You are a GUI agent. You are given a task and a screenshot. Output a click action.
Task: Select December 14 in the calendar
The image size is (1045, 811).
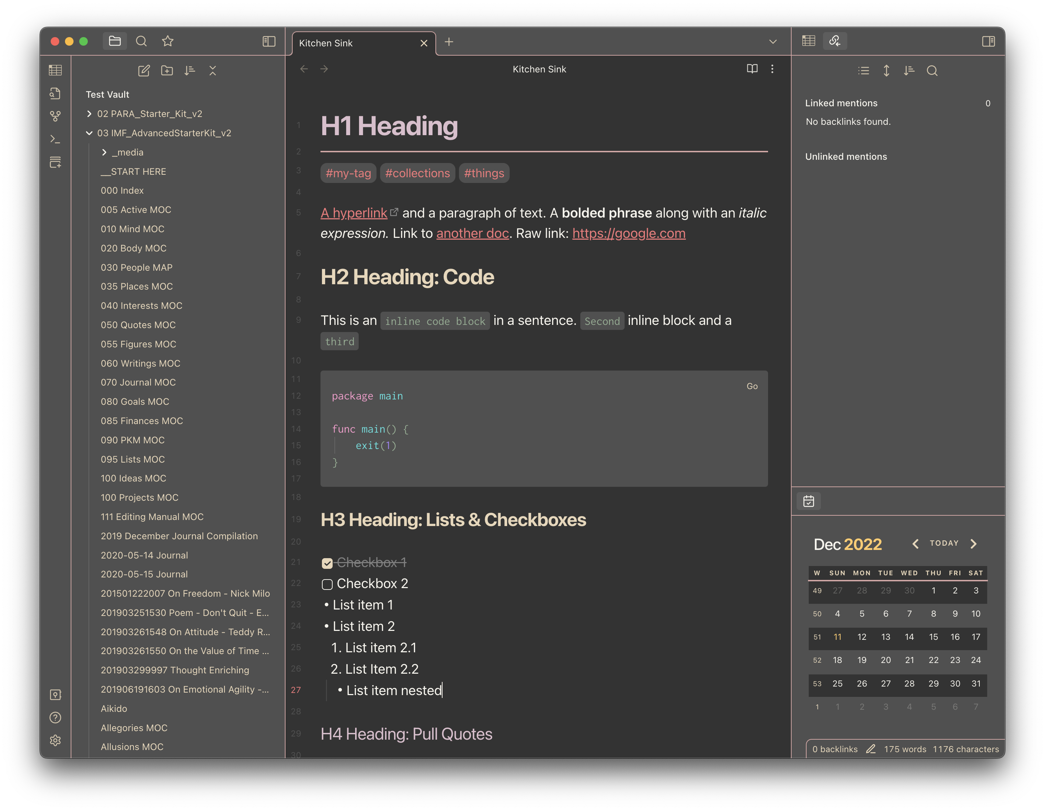(x=909, y=637)
